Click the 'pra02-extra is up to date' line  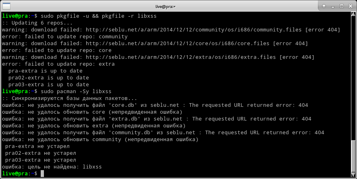tap(48, 78)
